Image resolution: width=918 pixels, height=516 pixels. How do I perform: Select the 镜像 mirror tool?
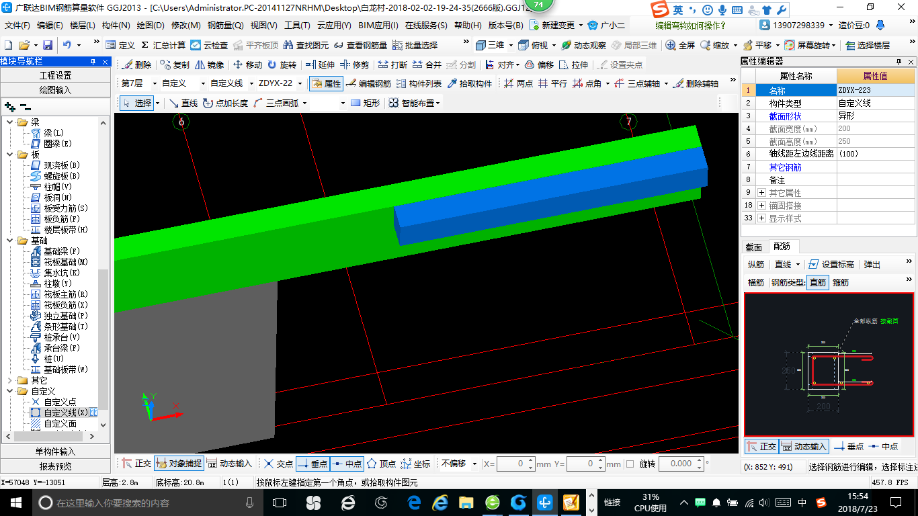209,64
